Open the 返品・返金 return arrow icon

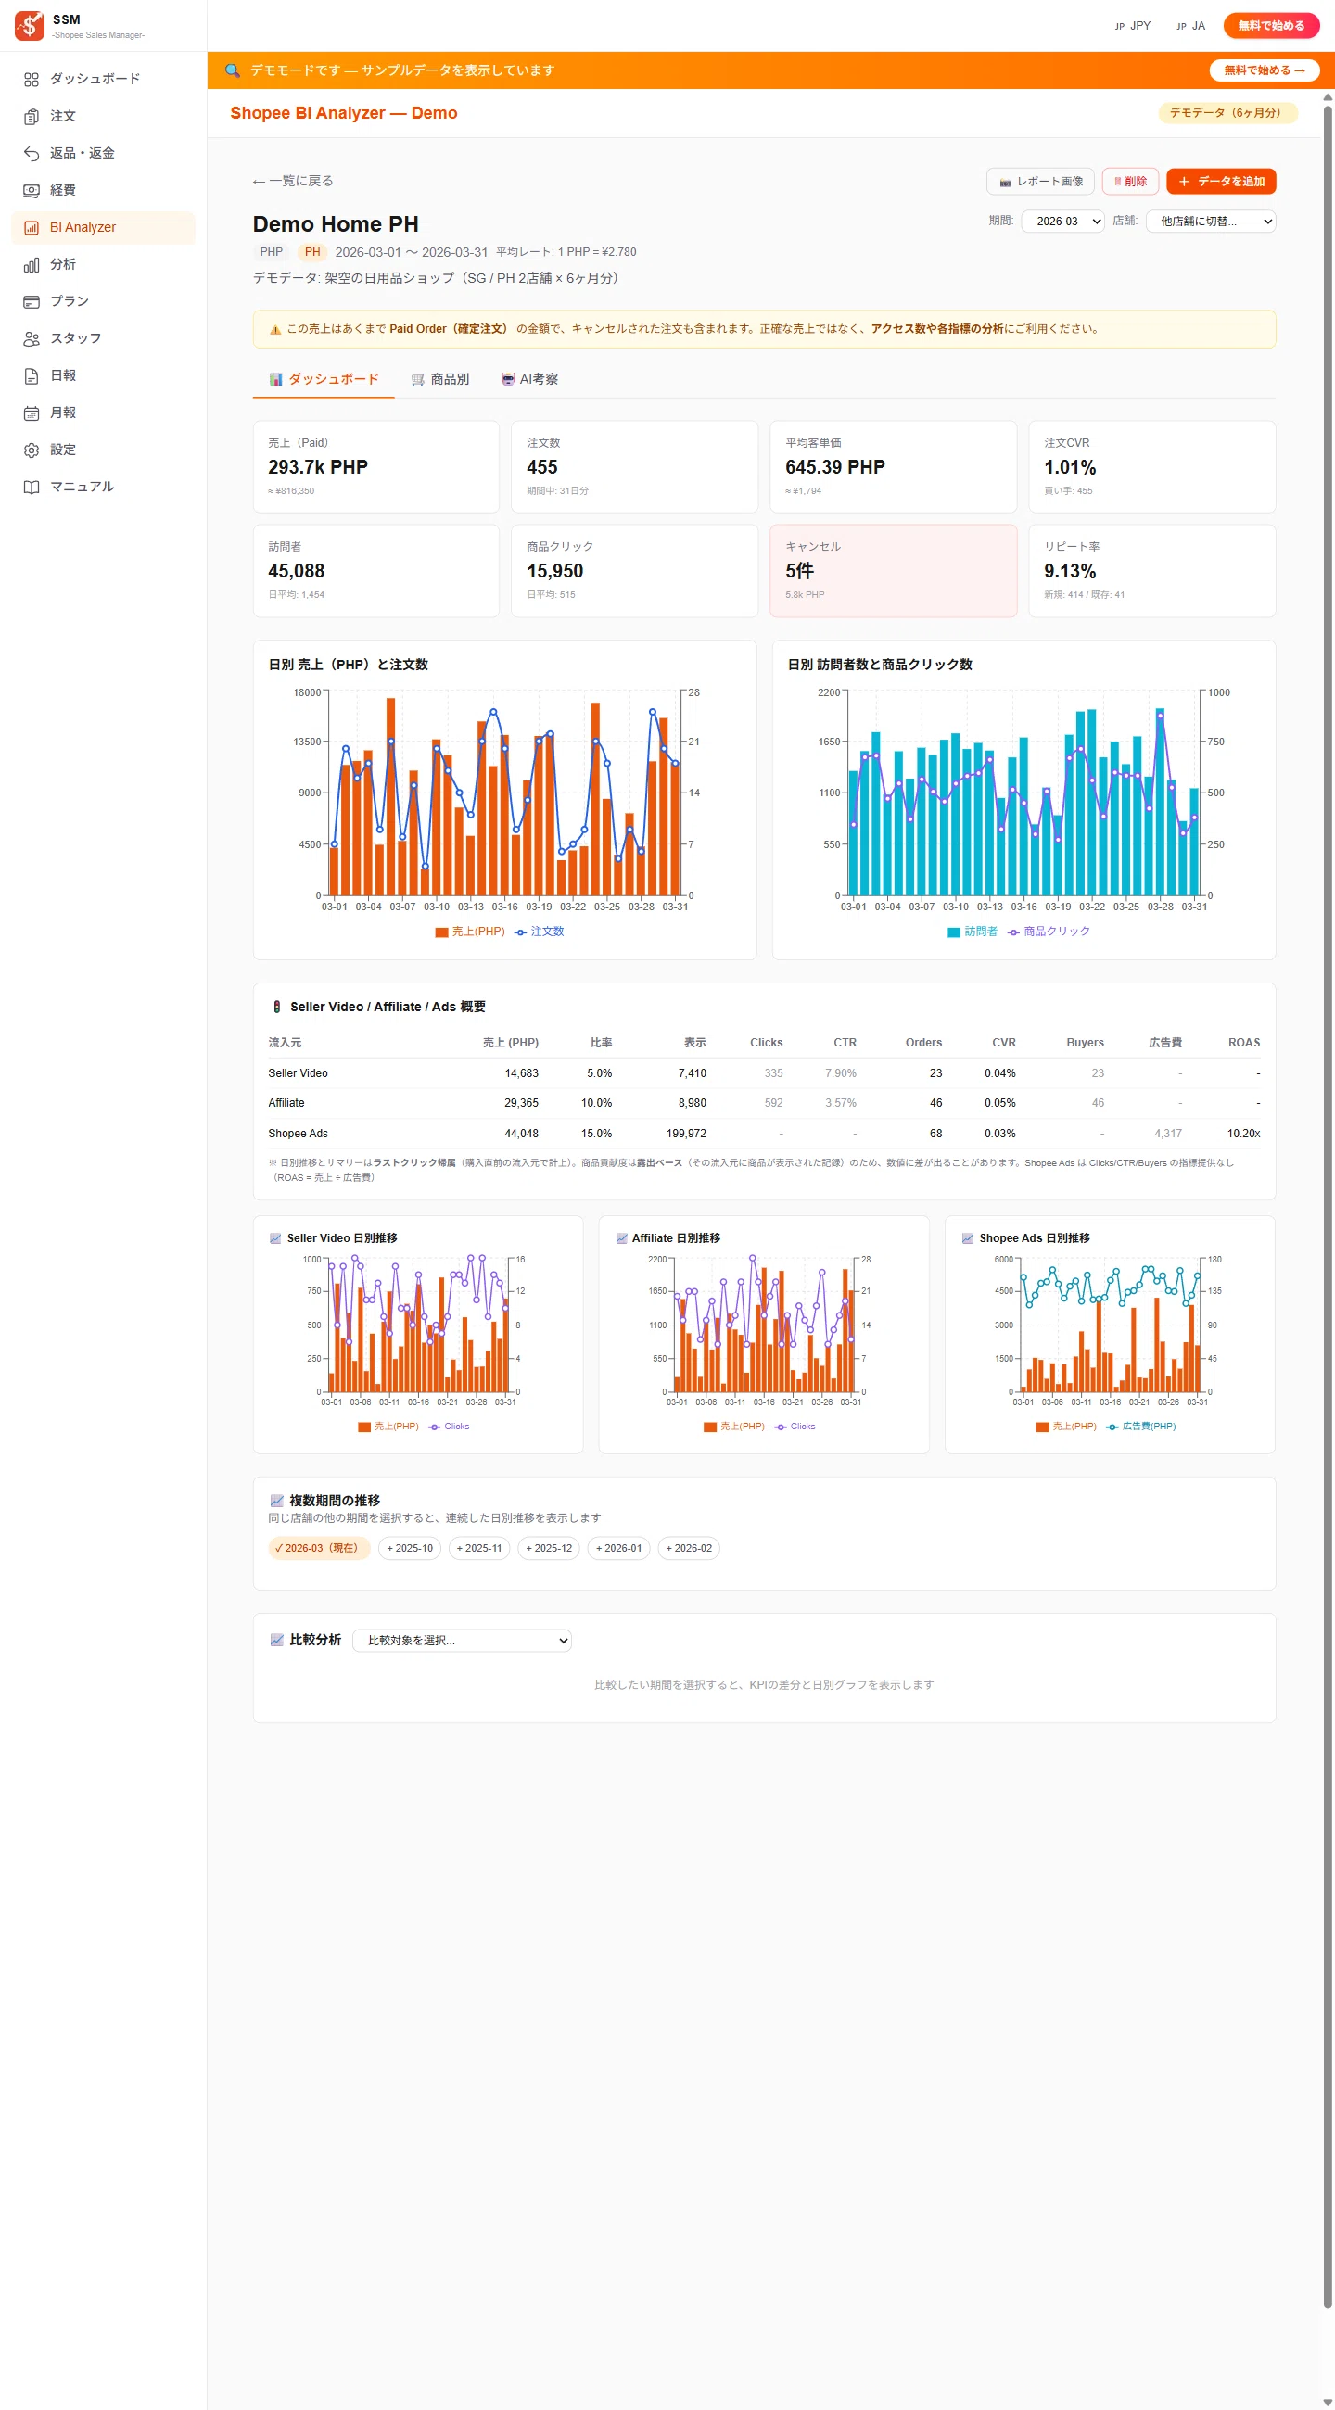pyautogui.click(x=32, y=154)
